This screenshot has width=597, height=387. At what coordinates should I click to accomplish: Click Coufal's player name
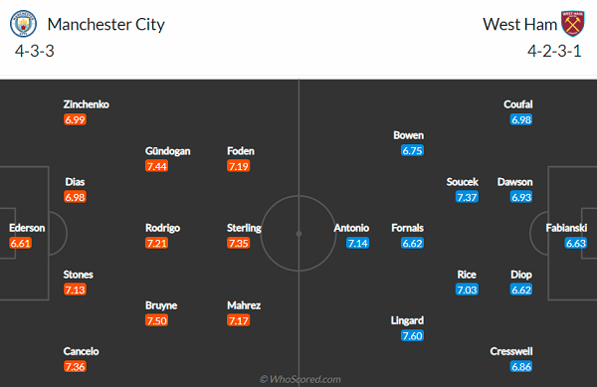(517, 104)
